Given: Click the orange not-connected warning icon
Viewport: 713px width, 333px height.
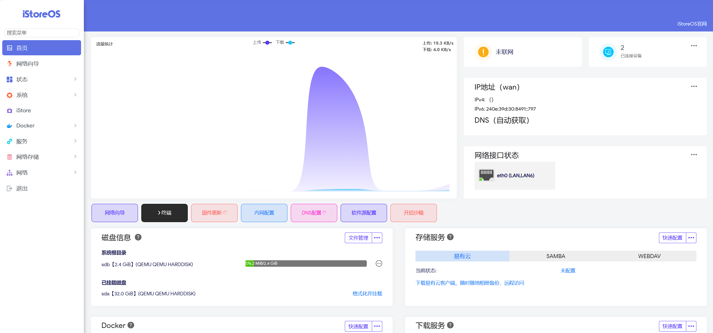Looking at the screenshot, I should [x=483, y=52].
